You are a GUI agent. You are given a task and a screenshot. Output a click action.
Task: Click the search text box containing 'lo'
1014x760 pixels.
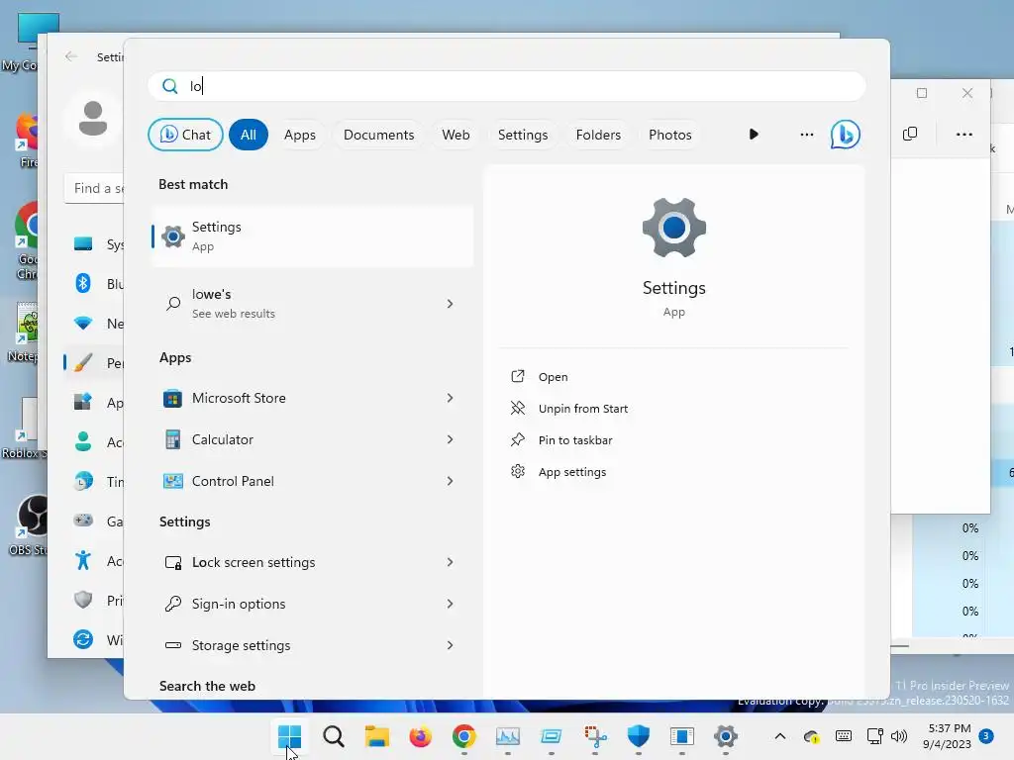tap(507, 86)
